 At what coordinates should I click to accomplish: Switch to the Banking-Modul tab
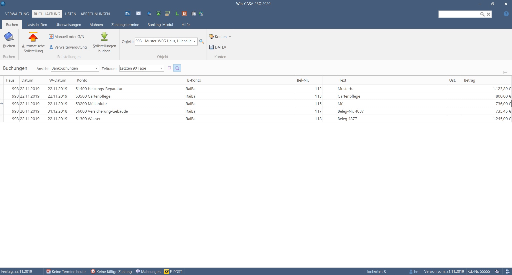pos(160,25)
